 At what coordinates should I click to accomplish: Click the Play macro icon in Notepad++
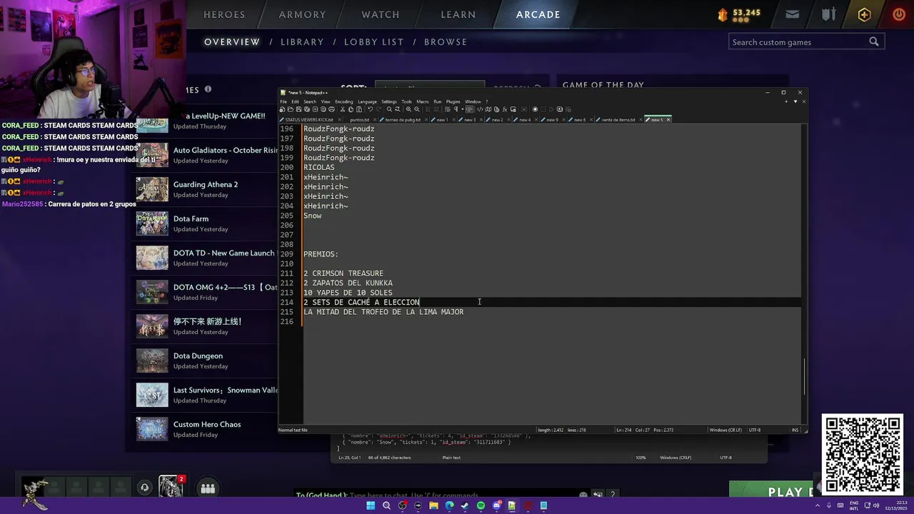[x=551, y=109]
